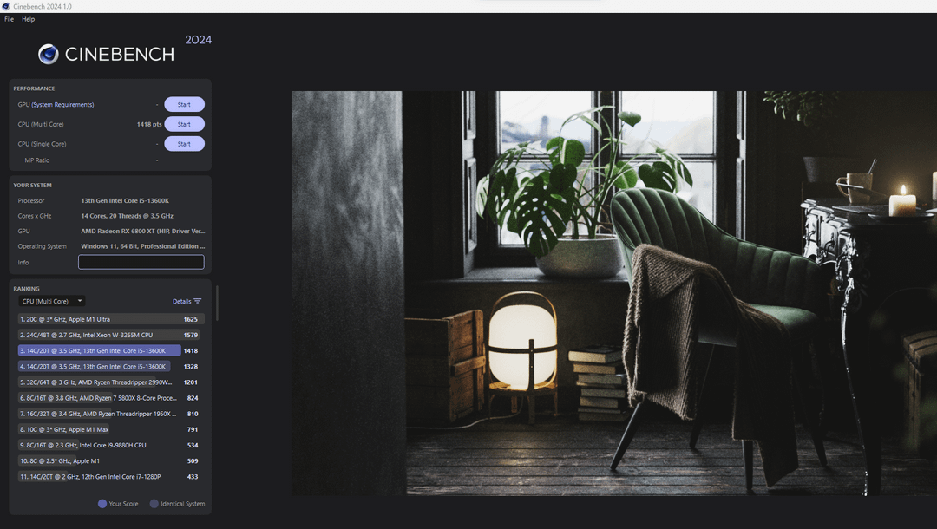The image size is (937, 529).
Task: Start the CPU Single Core benchmark
Action: click(184, 144)
